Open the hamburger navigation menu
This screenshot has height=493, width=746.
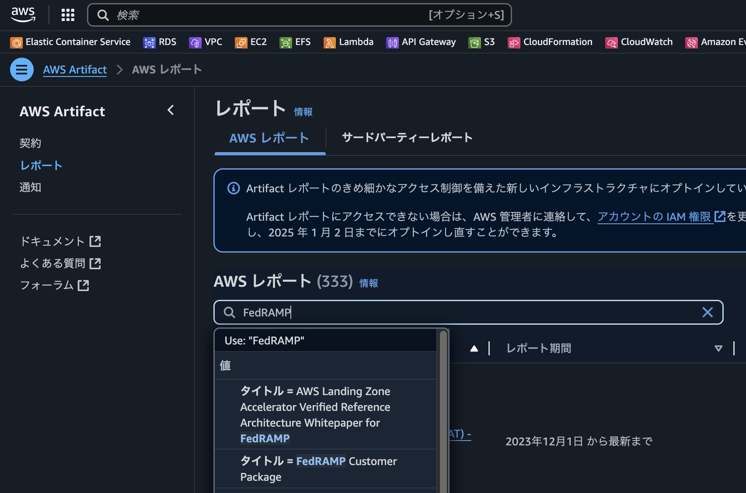tap(21, 69)
